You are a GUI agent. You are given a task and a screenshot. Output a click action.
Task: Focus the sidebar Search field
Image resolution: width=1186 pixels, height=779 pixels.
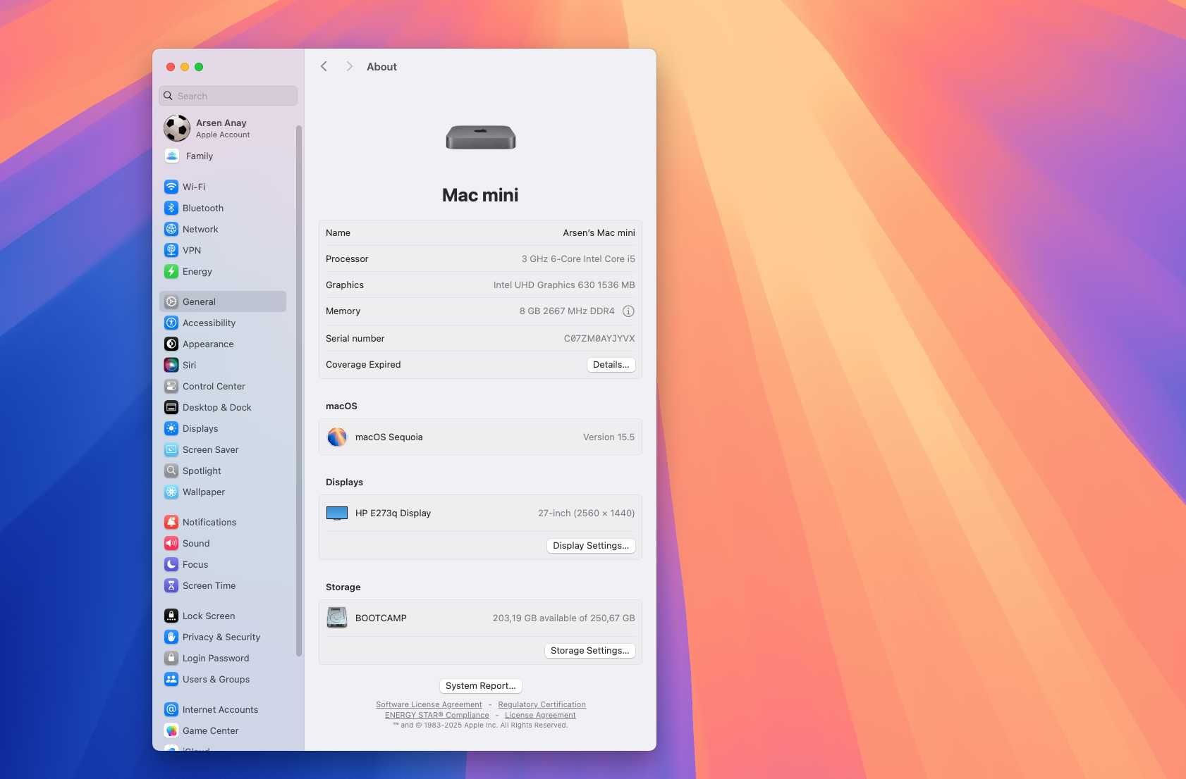(228, 96)
